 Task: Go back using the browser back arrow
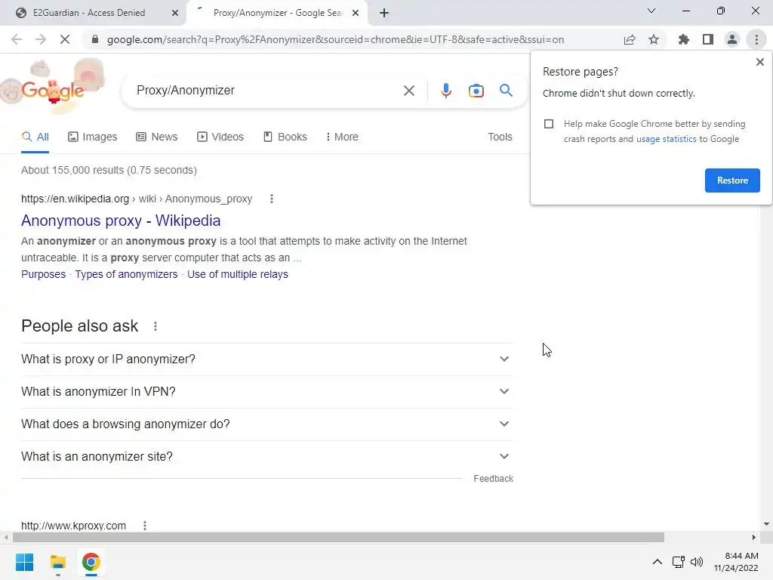[x=17, y=39]
